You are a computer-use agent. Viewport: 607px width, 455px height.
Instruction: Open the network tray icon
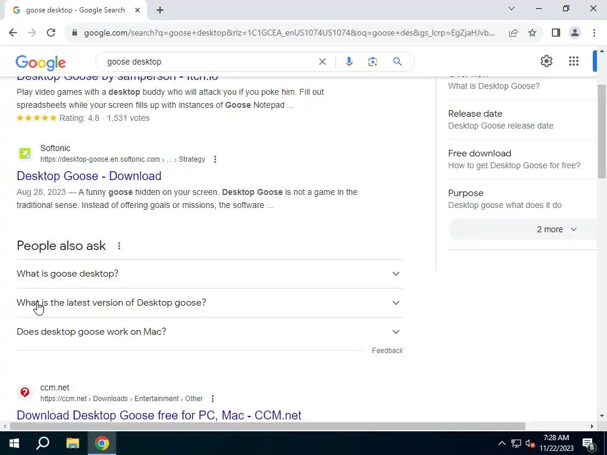[516, 443]
